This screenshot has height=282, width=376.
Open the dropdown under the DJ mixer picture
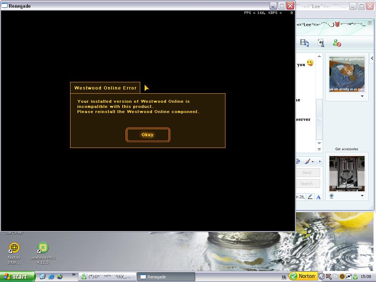[x=362, y=196]
